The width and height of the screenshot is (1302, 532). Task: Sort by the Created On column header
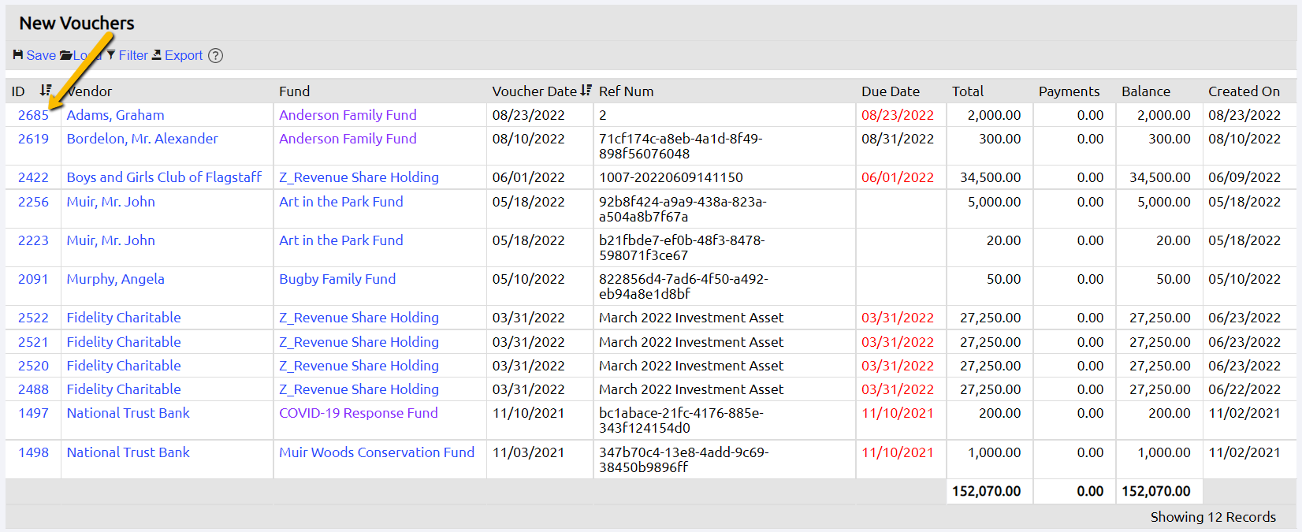tap(1244, 91)
